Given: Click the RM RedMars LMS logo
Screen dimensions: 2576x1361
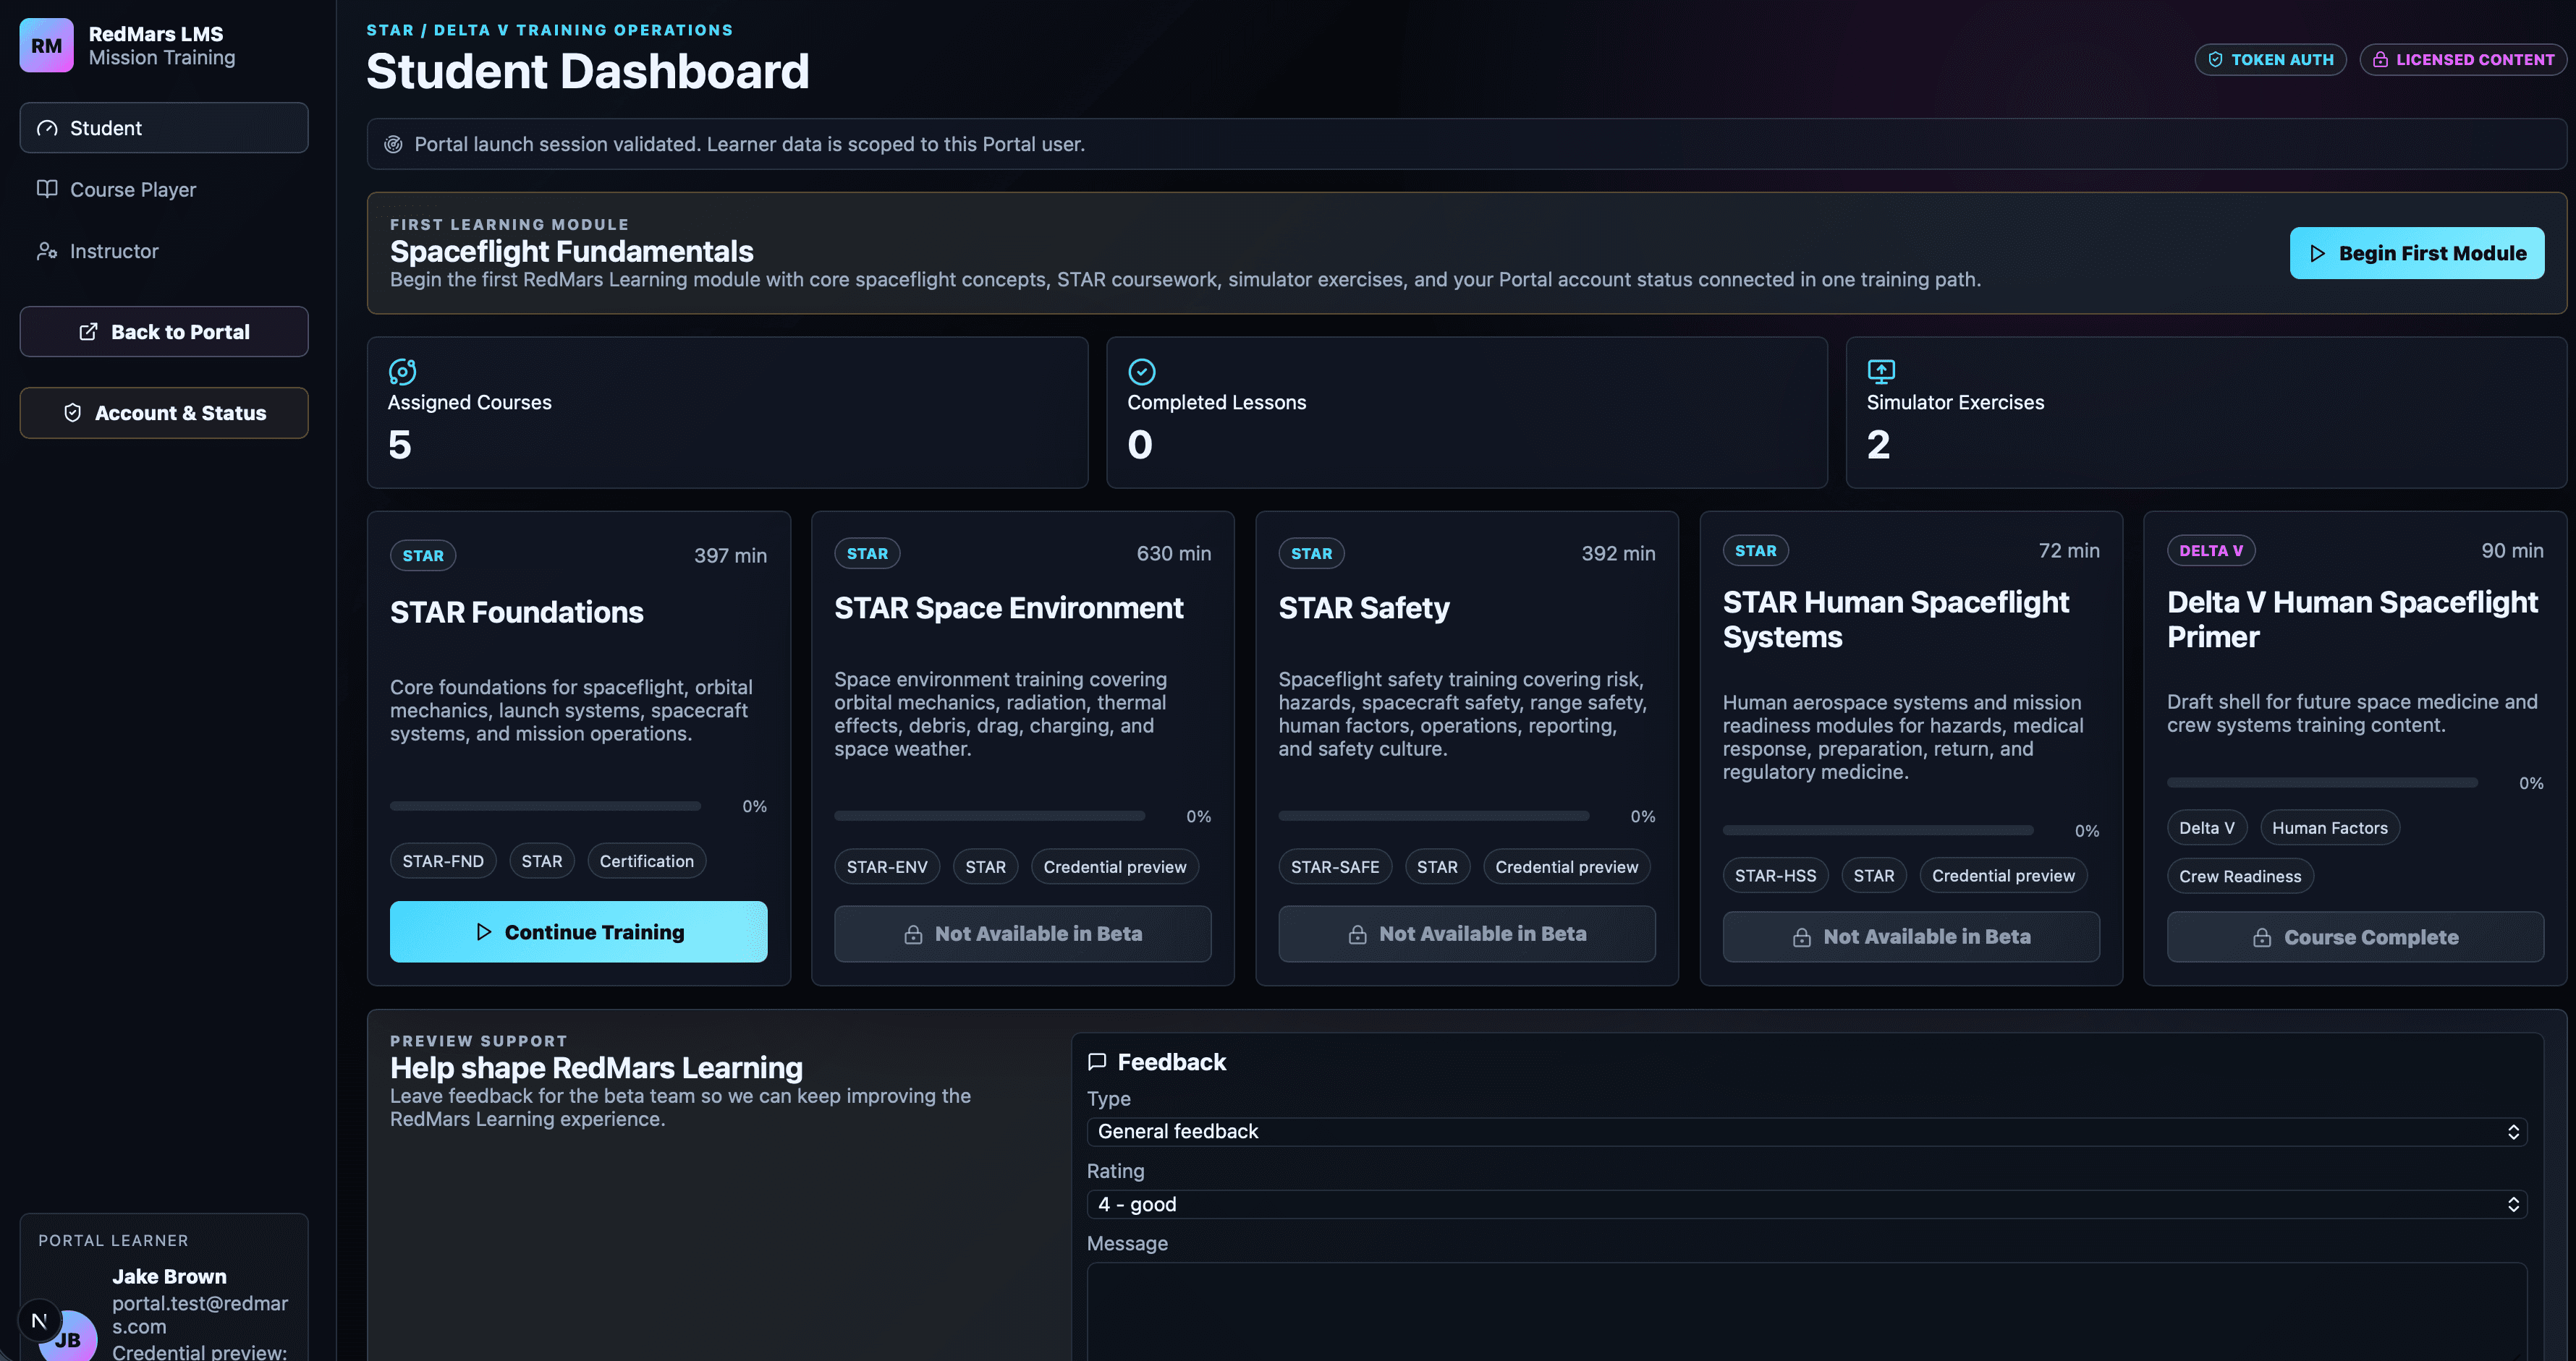Looking at the screenshot, I should pyautogui.click(x=46, y=46).
